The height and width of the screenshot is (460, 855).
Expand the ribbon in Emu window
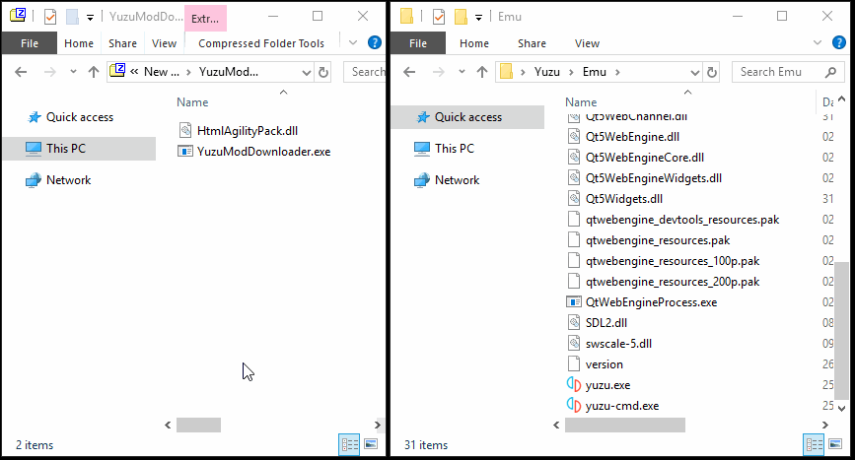[818, 42]
